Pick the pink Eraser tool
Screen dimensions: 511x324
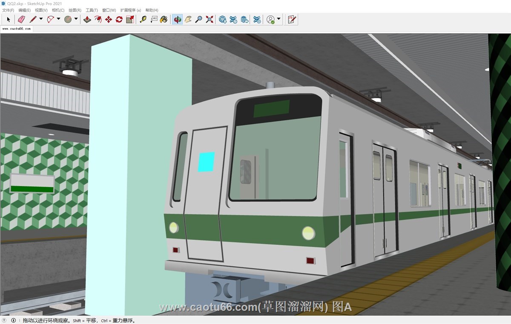pos(21,19)
